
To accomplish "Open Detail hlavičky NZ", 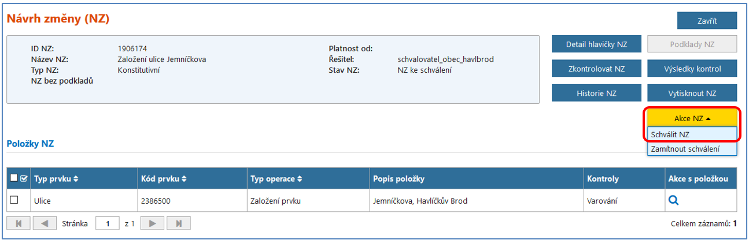I will tap(596, 44).
